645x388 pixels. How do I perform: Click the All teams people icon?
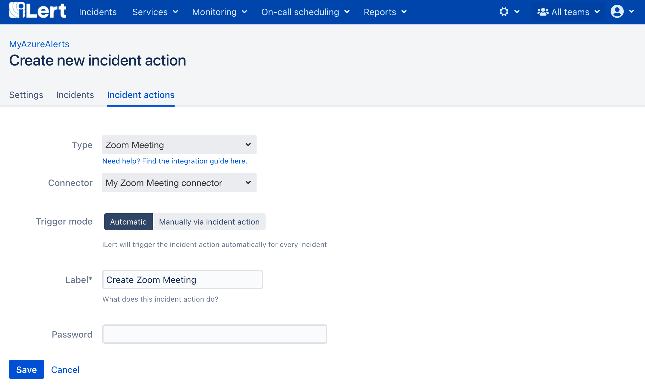[x=543, y=12]
